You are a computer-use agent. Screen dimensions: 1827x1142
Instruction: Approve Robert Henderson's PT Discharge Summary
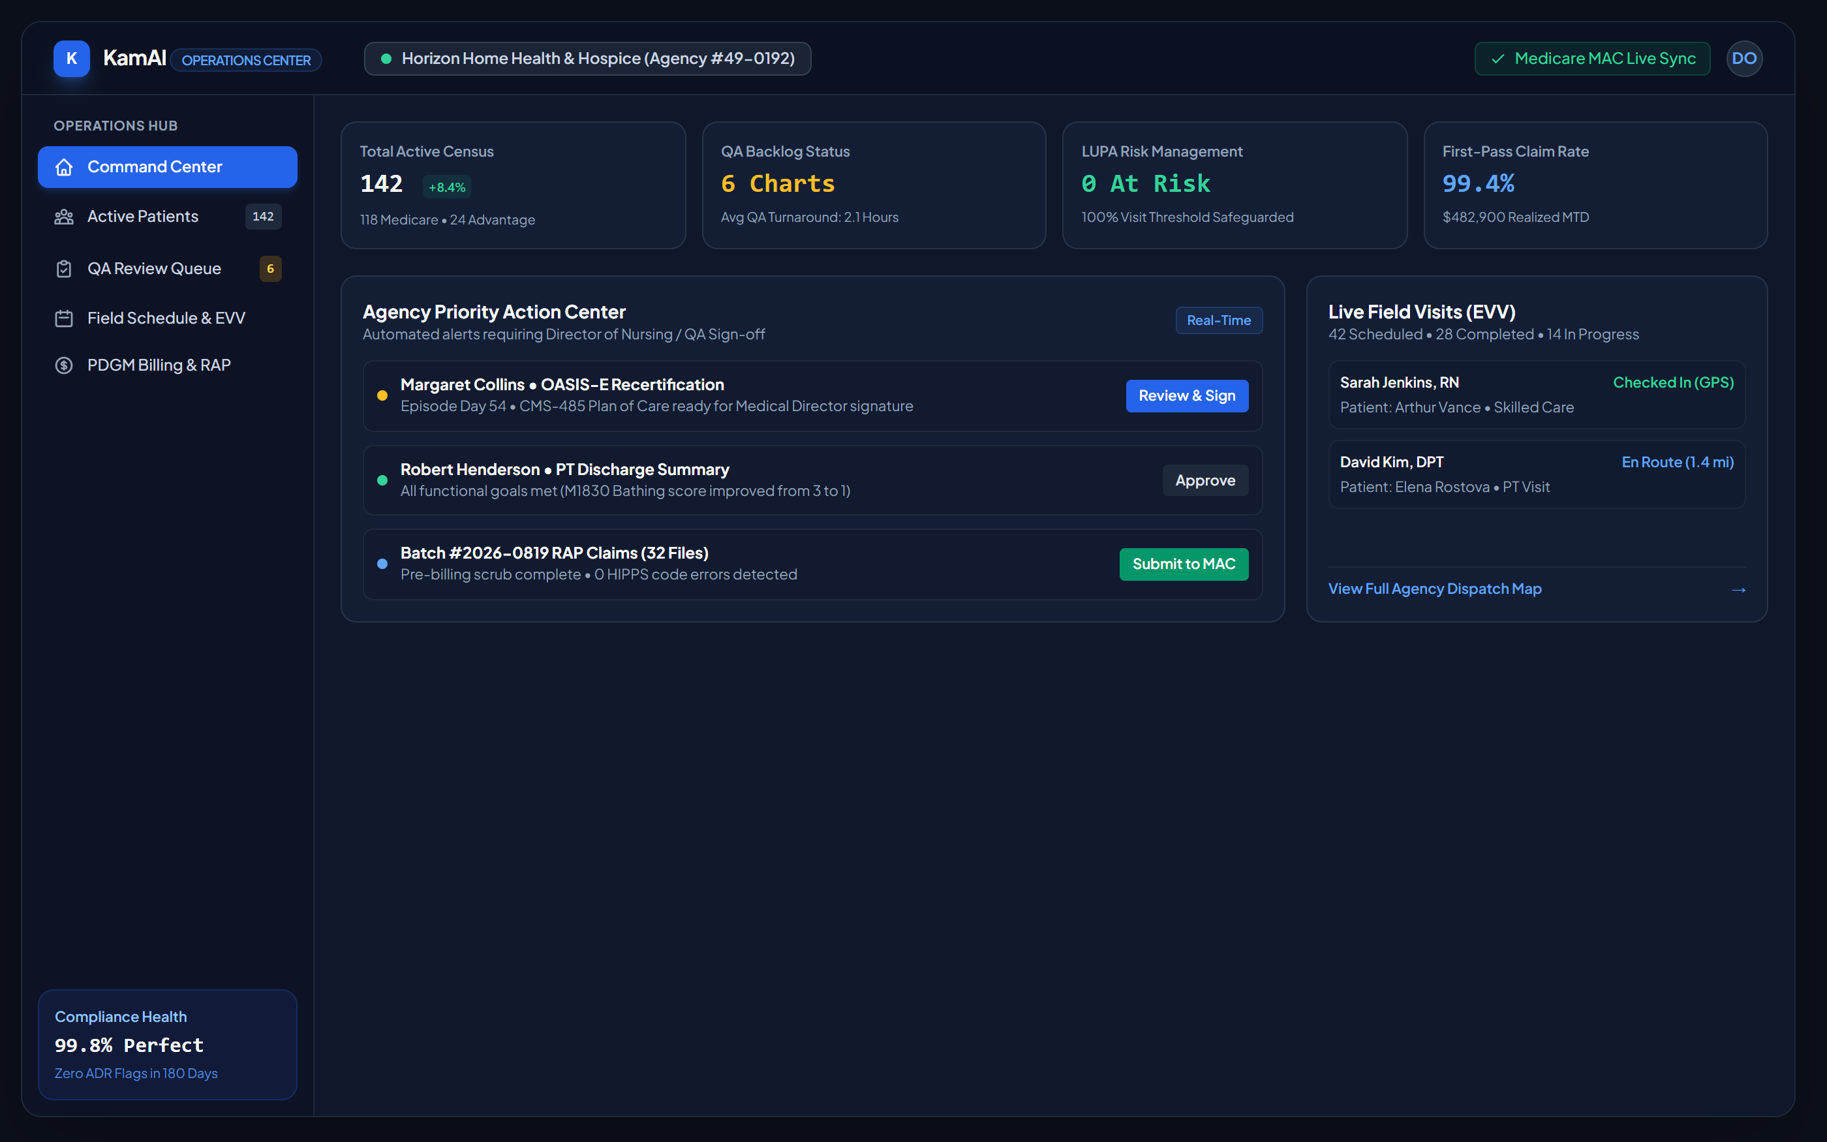pyautogui.click(x=1205, y=480)
